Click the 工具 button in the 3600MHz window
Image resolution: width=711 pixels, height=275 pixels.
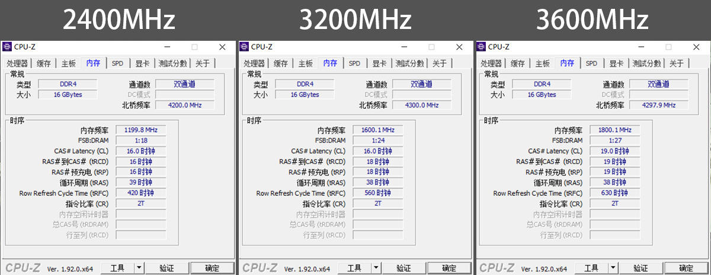[591, 268]
